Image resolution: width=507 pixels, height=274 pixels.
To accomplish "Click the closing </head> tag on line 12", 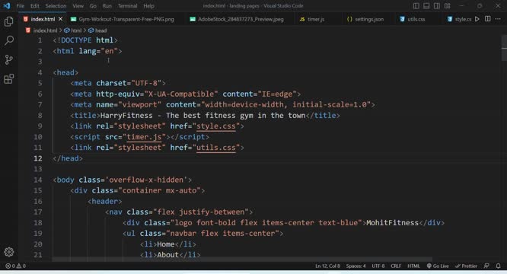I will pyautogui.click(x=68, y=158).
